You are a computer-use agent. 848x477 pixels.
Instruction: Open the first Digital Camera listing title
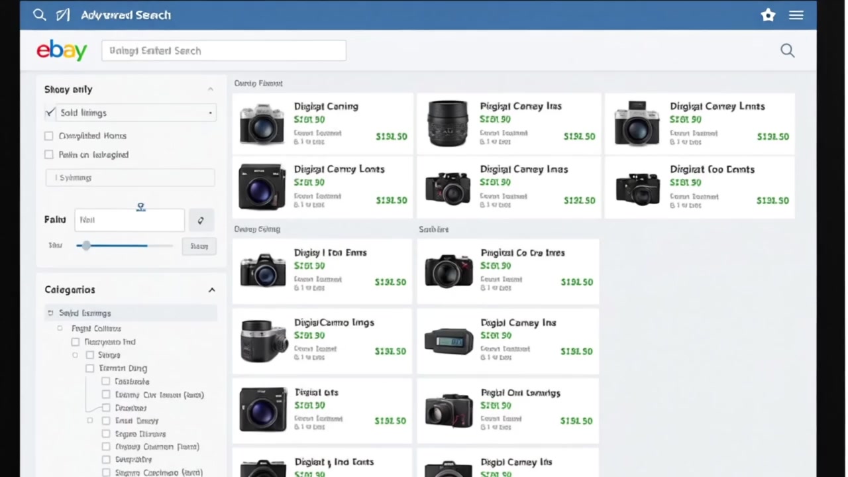326,106
